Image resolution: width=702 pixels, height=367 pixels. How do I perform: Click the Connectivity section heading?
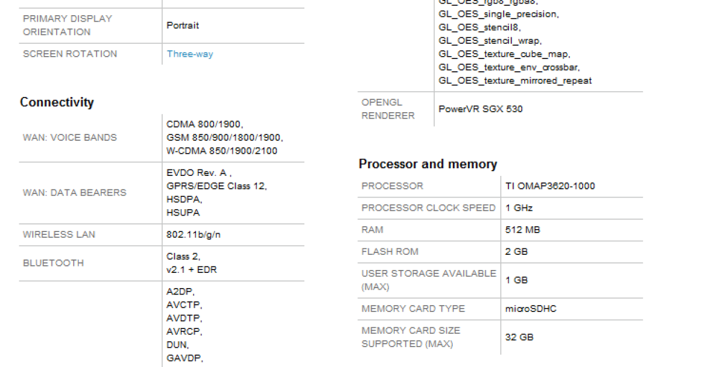[57, 102]
